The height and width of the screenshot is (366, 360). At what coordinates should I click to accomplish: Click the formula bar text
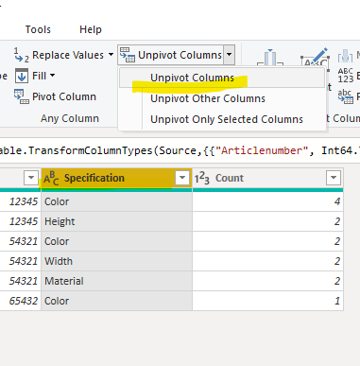click(180, 150)
